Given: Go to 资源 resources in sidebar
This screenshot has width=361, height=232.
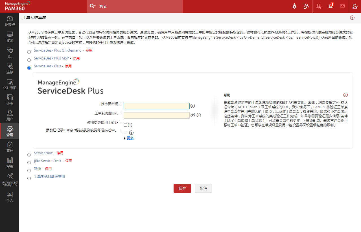Looking at the screenshot, I should click(10, 37).
